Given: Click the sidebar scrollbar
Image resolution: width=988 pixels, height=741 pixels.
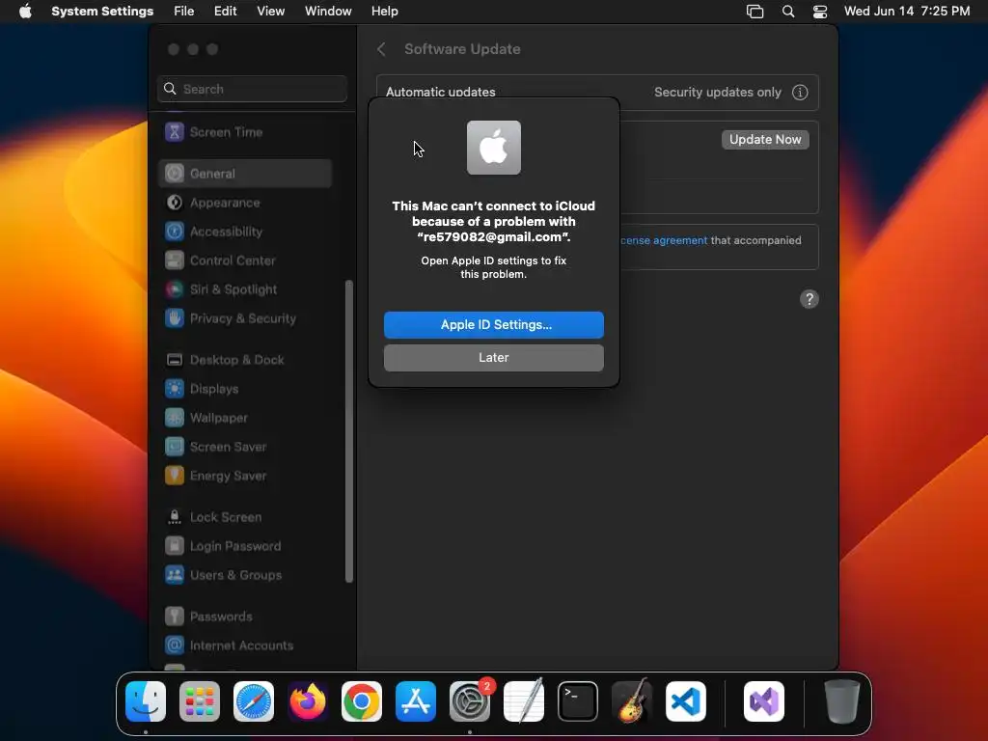Looking at the screenshot, I should tap(349, 431).
